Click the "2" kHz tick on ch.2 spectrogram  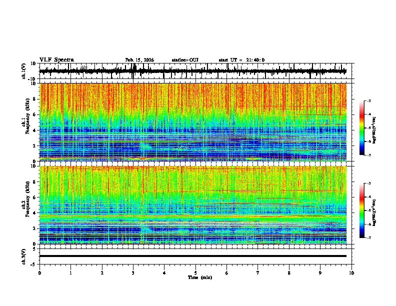(x=34, y=228)
